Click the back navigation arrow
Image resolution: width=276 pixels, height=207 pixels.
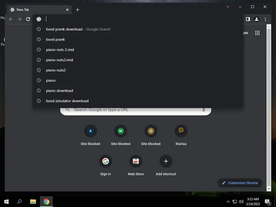coord(11,19)
